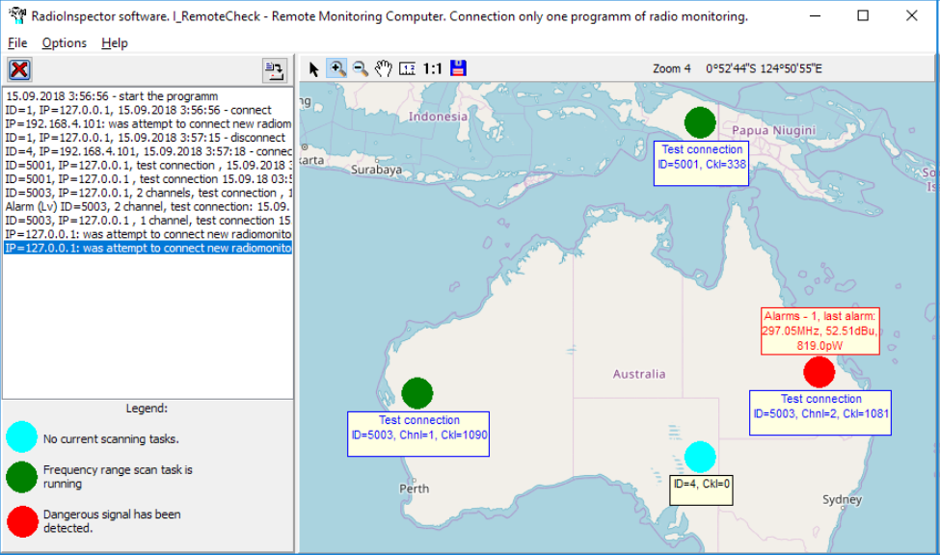This screenshot has width=940, height=555.
Task: Click the red X clear log icon
Action: tap(19, 69)
